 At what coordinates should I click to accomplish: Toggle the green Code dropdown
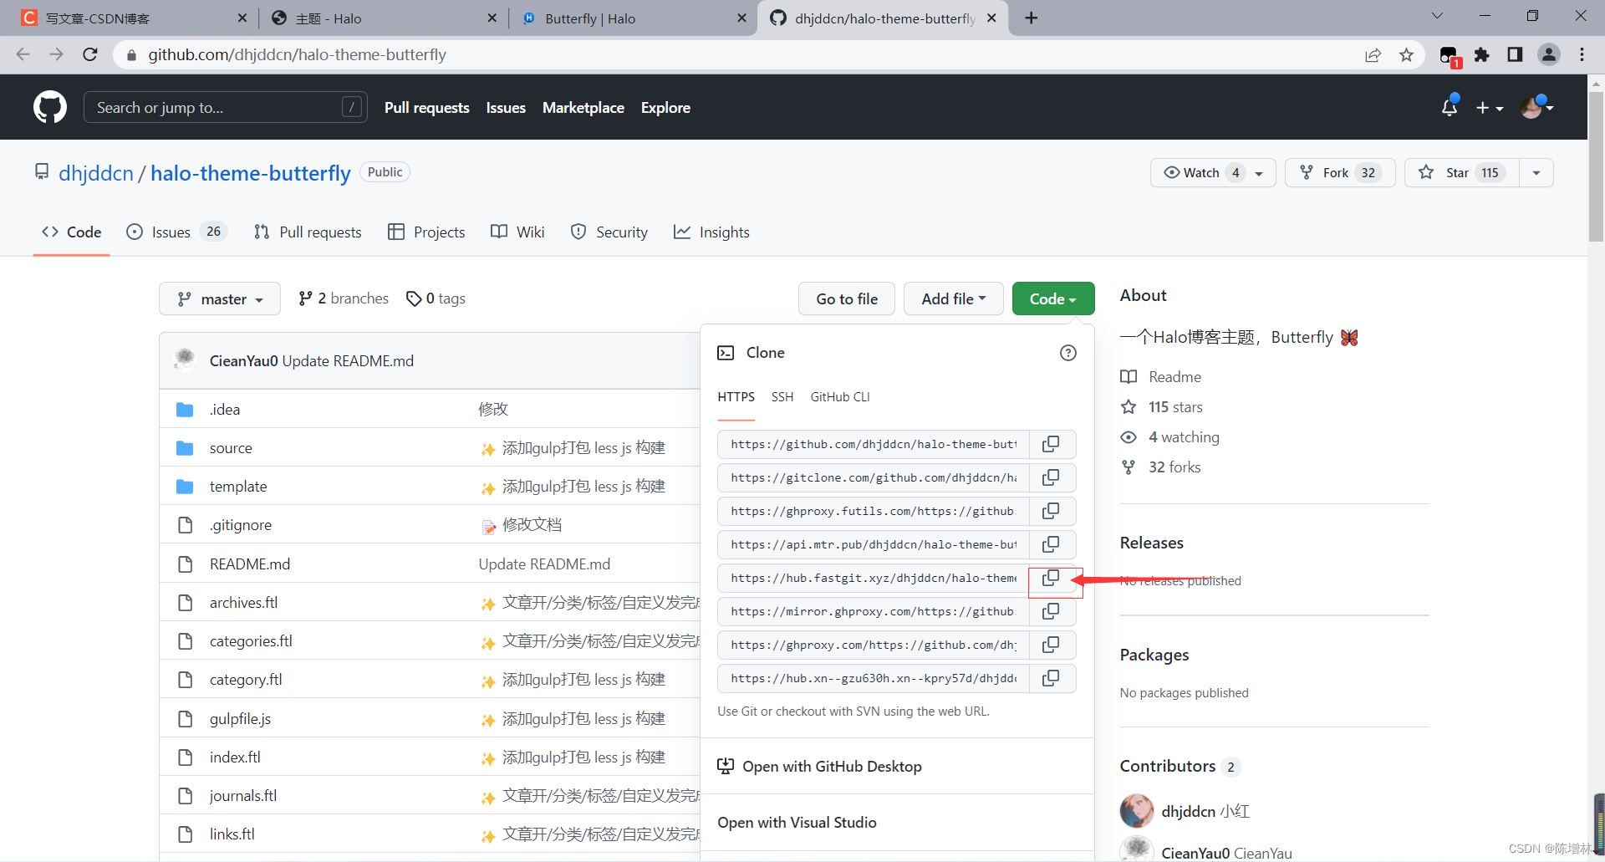pyautogui.click(x=1053, y=298)
